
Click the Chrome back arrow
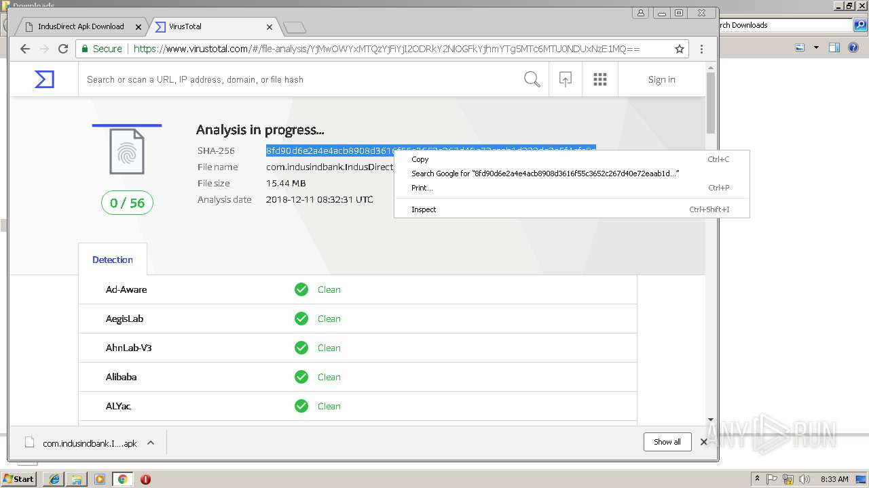[25, 49]
